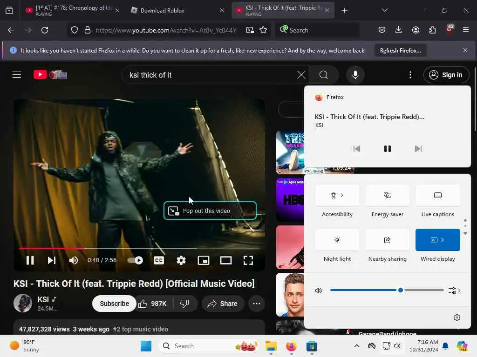
Task: Switch to theater mode icon
Action: (226, 260)
